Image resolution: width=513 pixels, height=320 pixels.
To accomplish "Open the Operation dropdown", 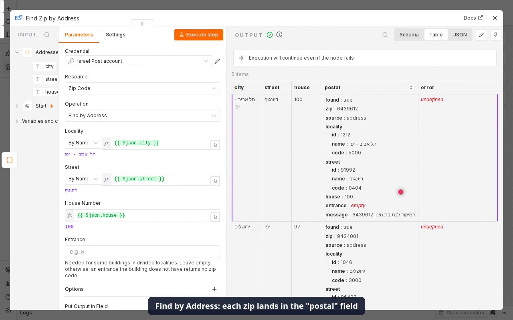I will pos(142,116).
